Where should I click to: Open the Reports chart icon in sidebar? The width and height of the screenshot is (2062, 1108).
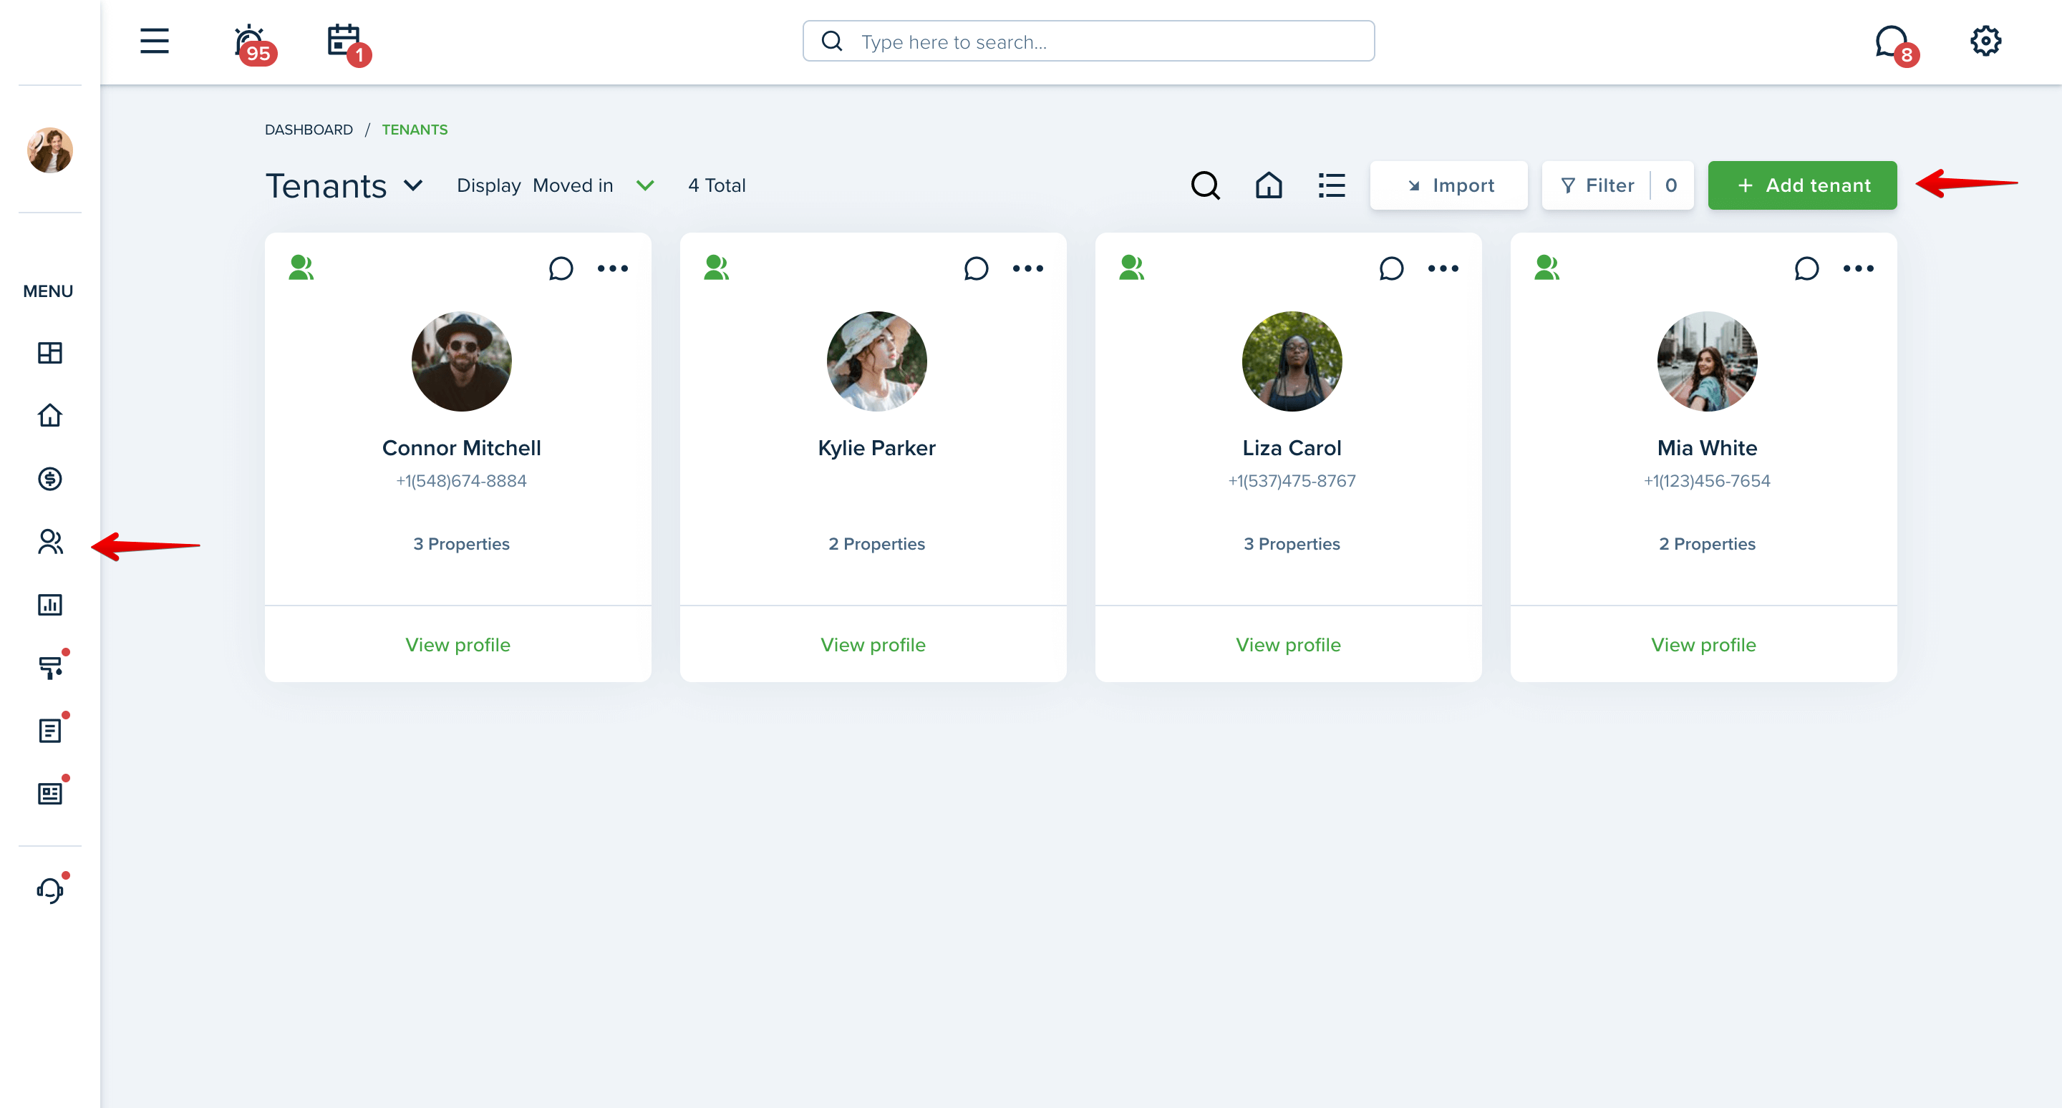(49, 605)
